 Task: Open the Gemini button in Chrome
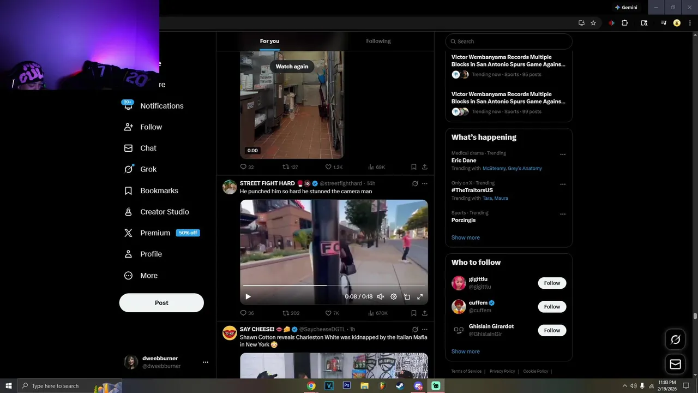[x=626, y=8]
